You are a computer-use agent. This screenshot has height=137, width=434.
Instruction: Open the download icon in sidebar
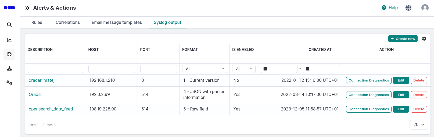(9, 68)
